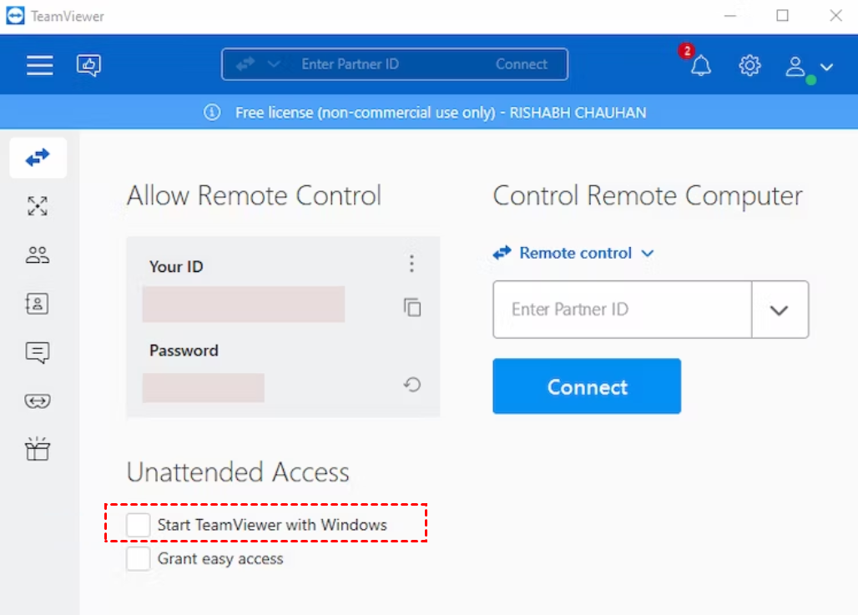
Task: Open settings via the gear icon
Action: click(x=749, y=66)
